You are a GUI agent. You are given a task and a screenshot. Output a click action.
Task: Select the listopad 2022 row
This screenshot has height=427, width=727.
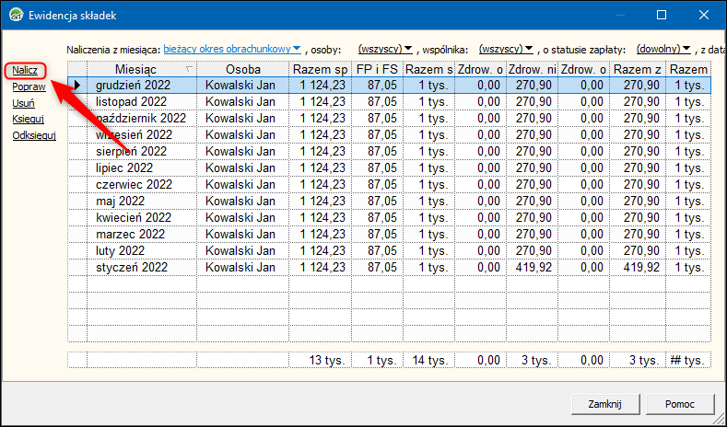[x=131, y=101]
